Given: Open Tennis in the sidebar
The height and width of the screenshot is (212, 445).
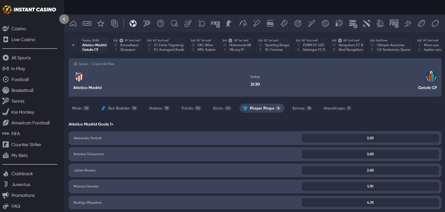Looking at the screenshot, I should (18, 101).
